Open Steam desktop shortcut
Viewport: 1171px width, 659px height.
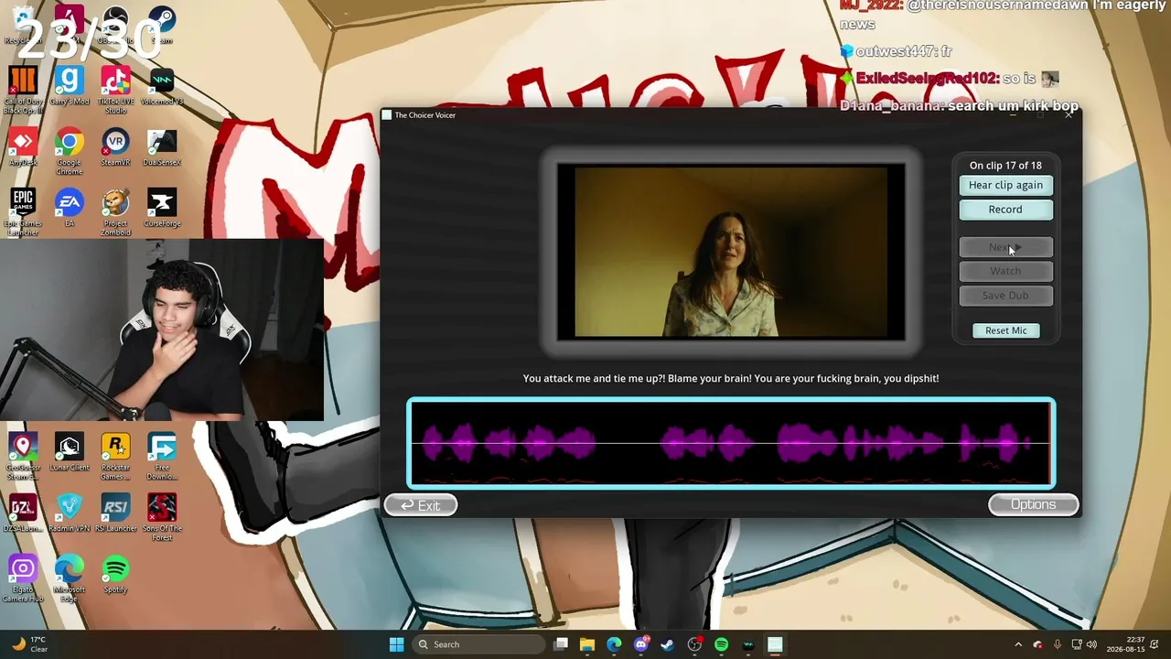click(162, 25)
